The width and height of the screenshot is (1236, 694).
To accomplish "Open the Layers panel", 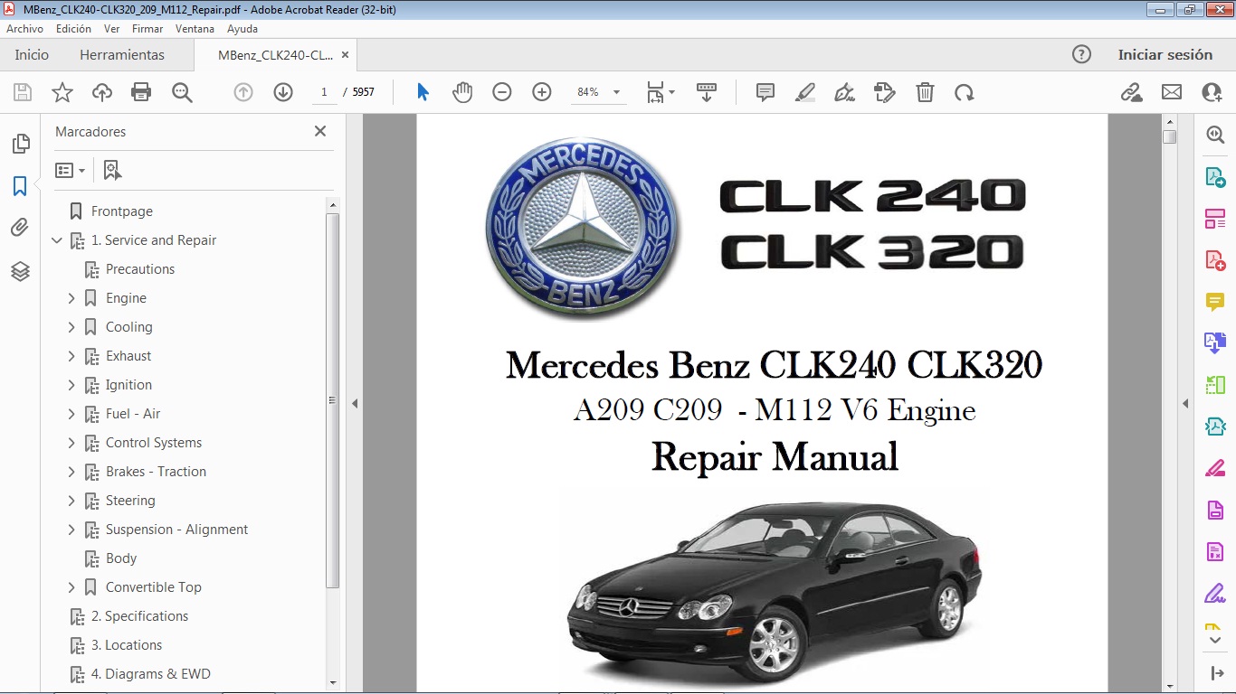I will 20,271.
